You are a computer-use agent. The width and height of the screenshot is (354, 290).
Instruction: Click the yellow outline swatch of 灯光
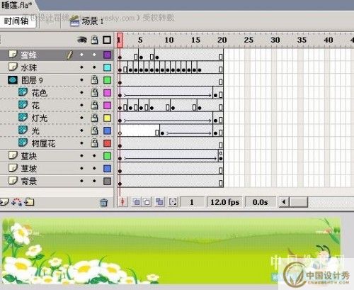[107, 118]
